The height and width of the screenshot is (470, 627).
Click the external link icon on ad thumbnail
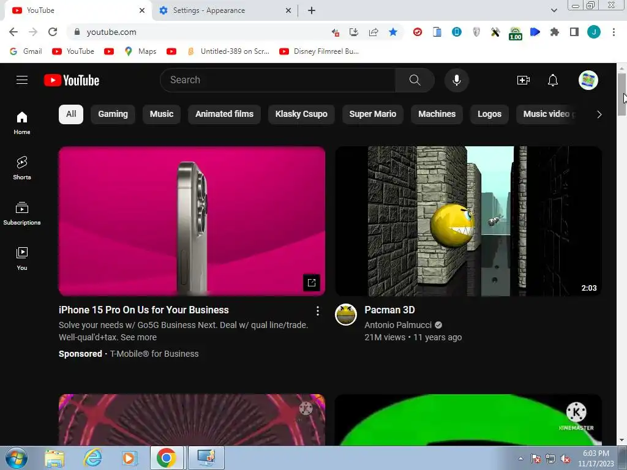coord(312,283)
